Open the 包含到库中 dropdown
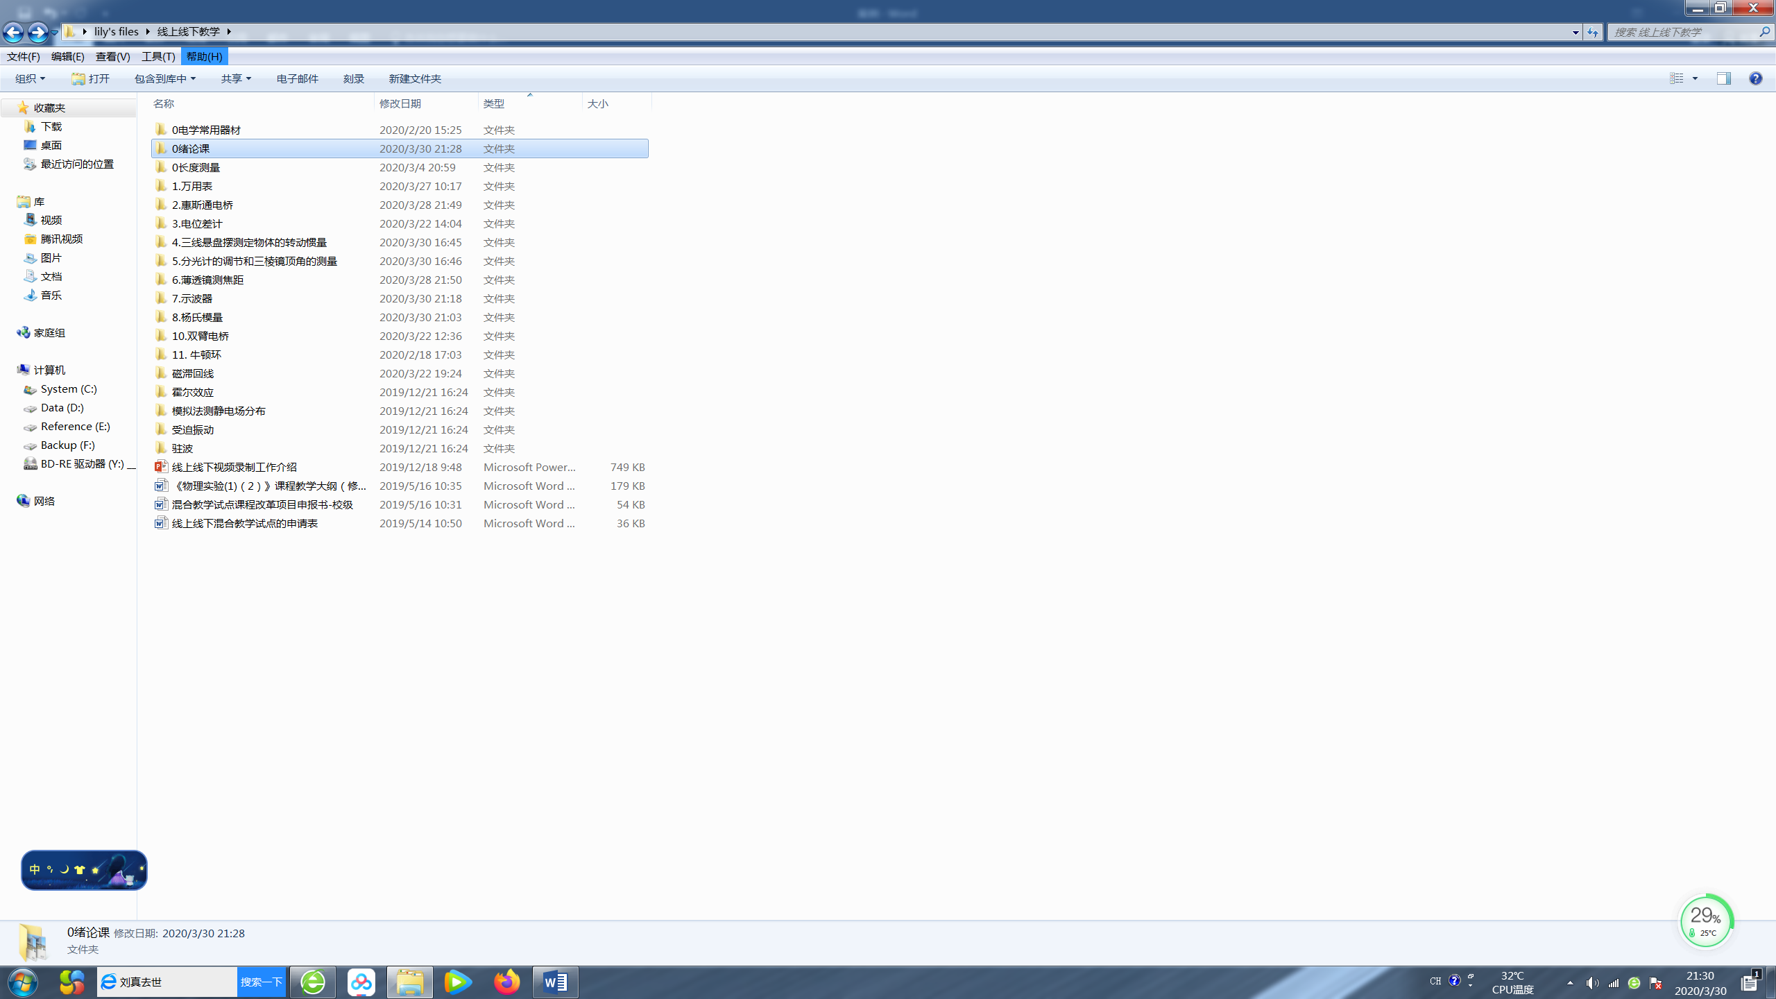This screenshot has width=1776, height=999. pyautogui.click(x=165, y=78)
